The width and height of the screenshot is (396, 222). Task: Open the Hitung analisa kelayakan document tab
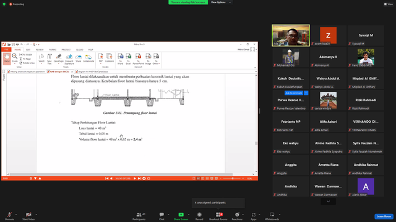26,72
